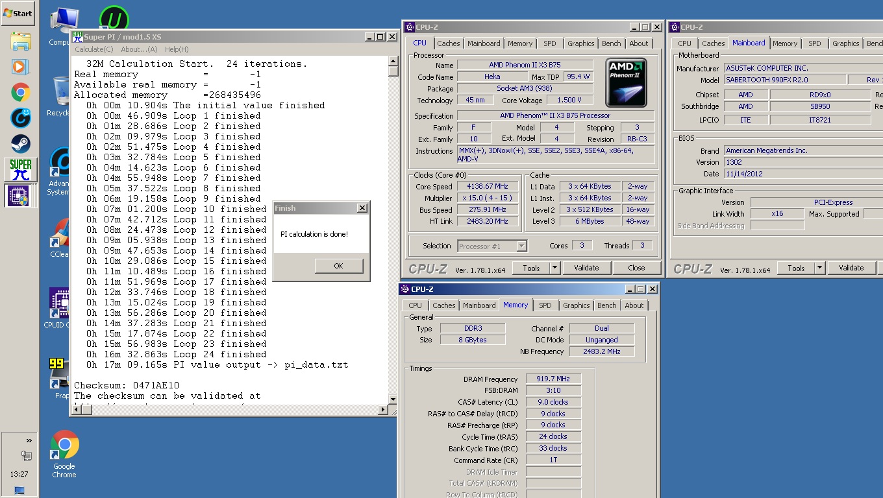Select the SPD tab in the CPU window

pyautogui.click(x=550, y=43)
